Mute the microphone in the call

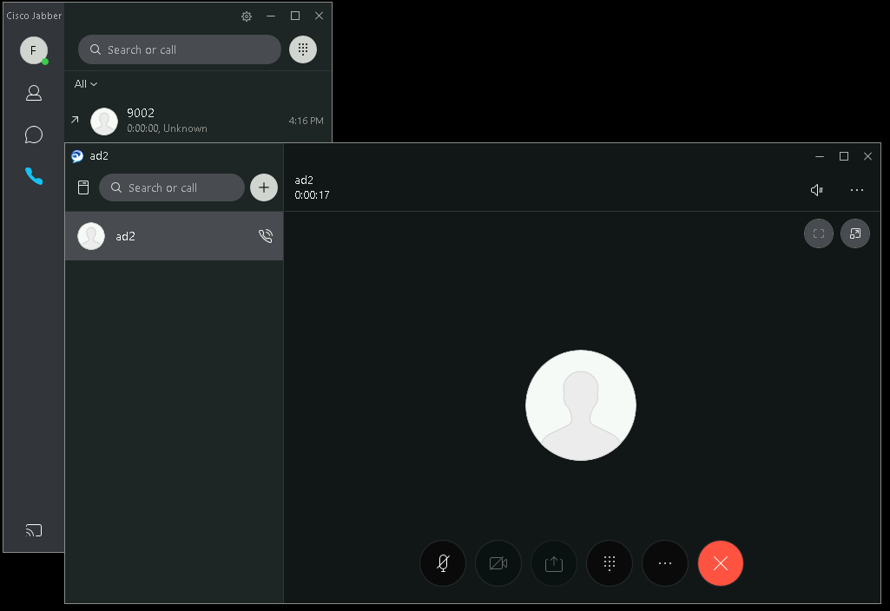point(443,563)
